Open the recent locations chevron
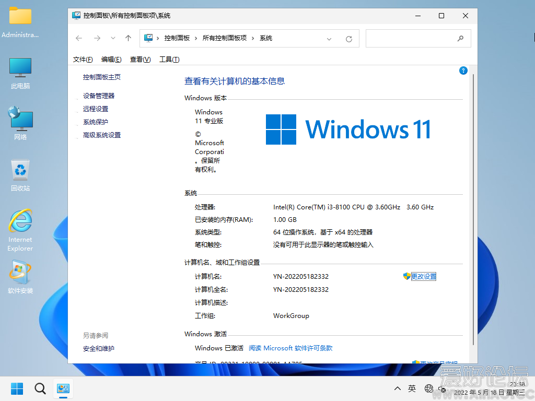 point(113,38)
